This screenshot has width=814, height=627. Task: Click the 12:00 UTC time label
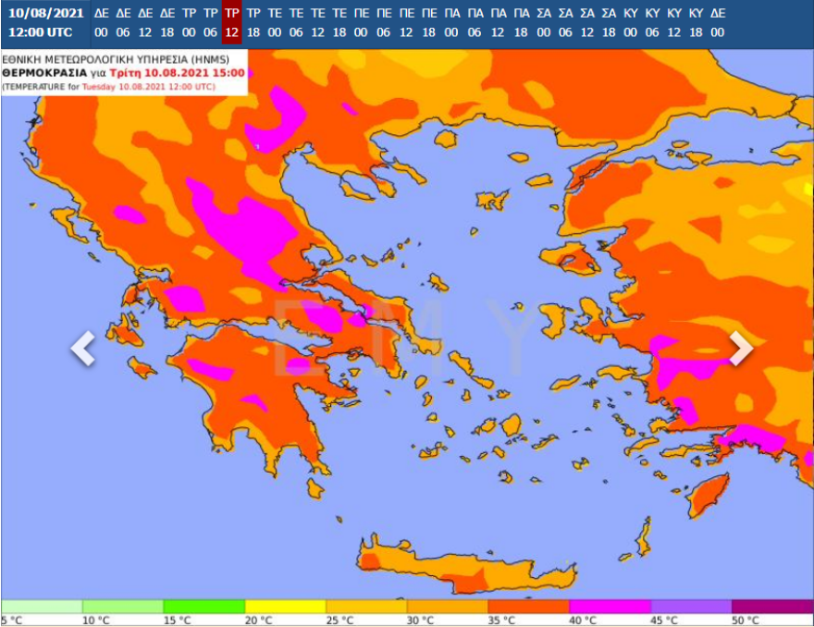pos(40,32)
